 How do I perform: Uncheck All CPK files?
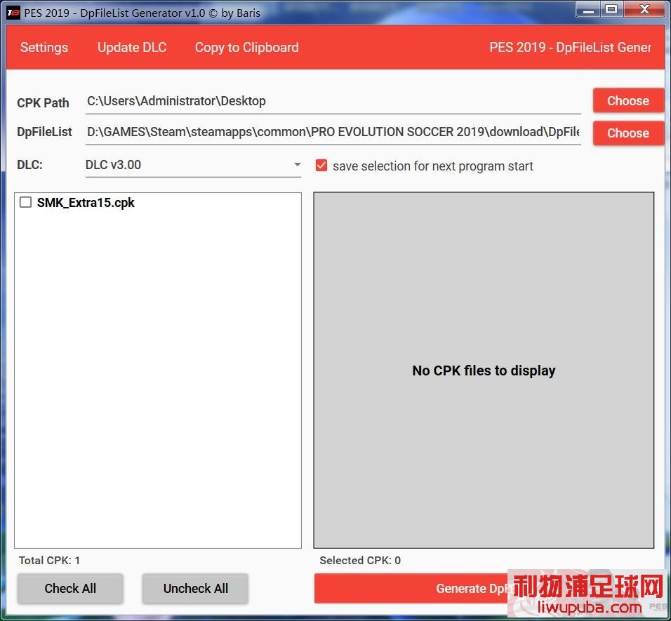196,589
